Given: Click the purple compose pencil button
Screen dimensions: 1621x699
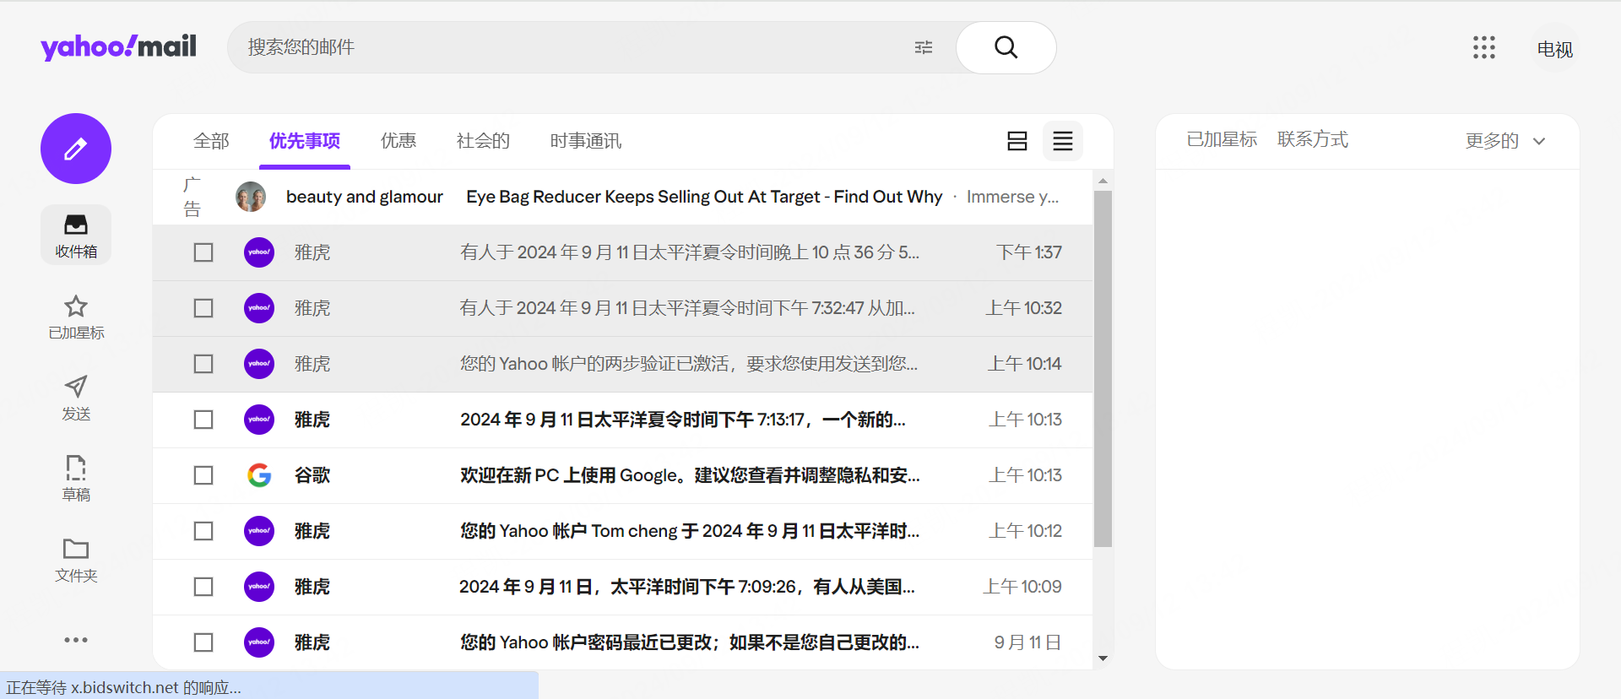Looking at the screenshot, I should click(x=76, y=149).
